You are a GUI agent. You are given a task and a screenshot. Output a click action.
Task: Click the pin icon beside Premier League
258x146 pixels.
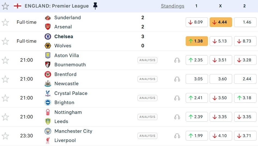tap(95, 6)
